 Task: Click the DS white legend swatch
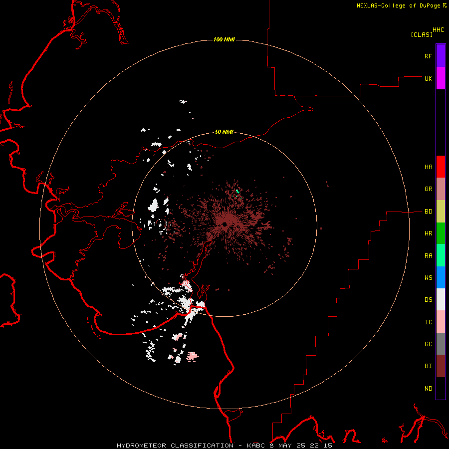point(441,299)
